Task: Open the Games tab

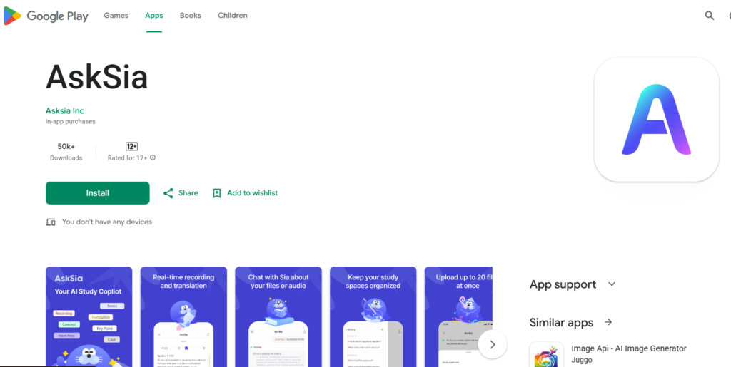Action: coord(116,16)
